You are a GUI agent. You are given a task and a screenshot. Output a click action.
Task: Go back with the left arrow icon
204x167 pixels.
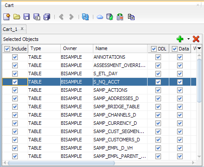61,17
